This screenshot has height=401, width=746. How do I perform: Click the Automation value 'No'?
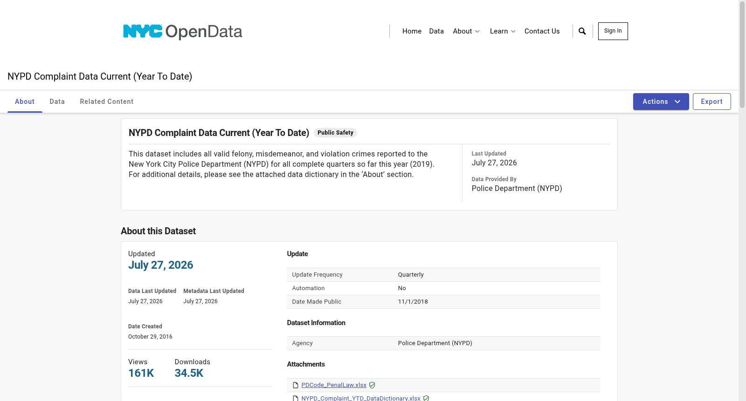(x=402, y=288)
